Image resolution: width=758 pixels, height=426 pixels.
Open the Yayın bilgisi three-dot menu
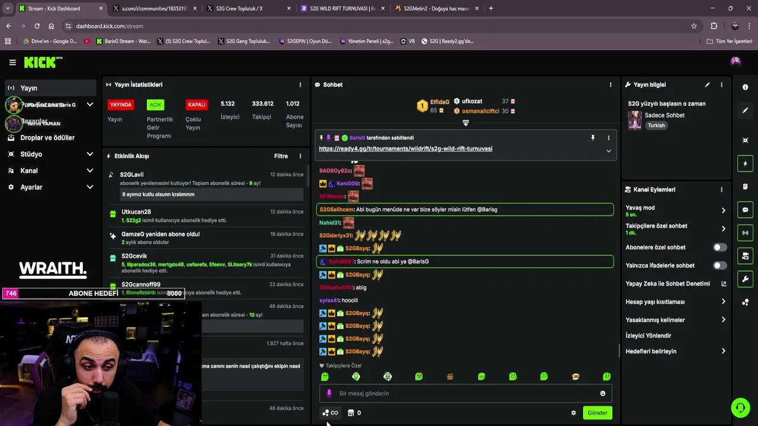(x=721, y=85)
